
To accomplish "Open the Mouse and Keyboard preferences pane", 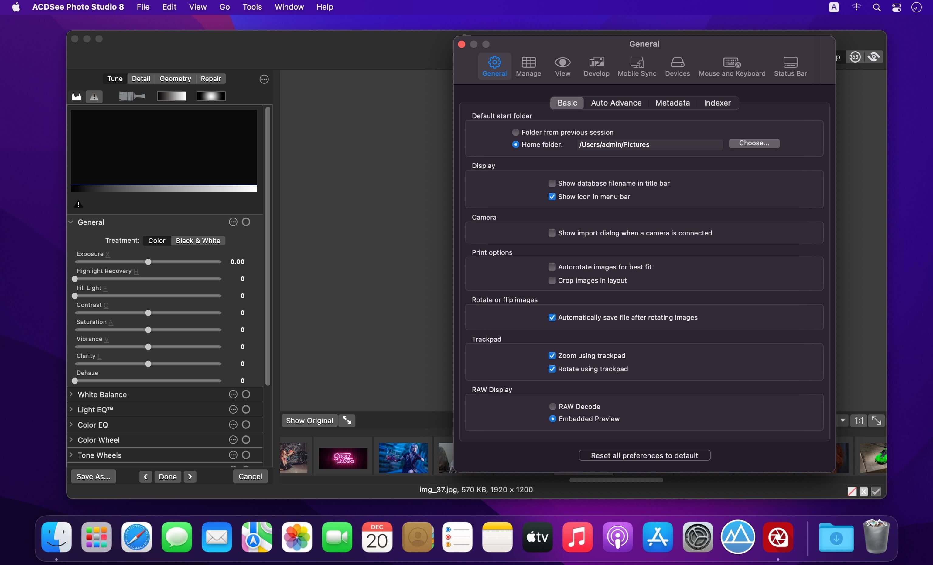I will point(732,66).
